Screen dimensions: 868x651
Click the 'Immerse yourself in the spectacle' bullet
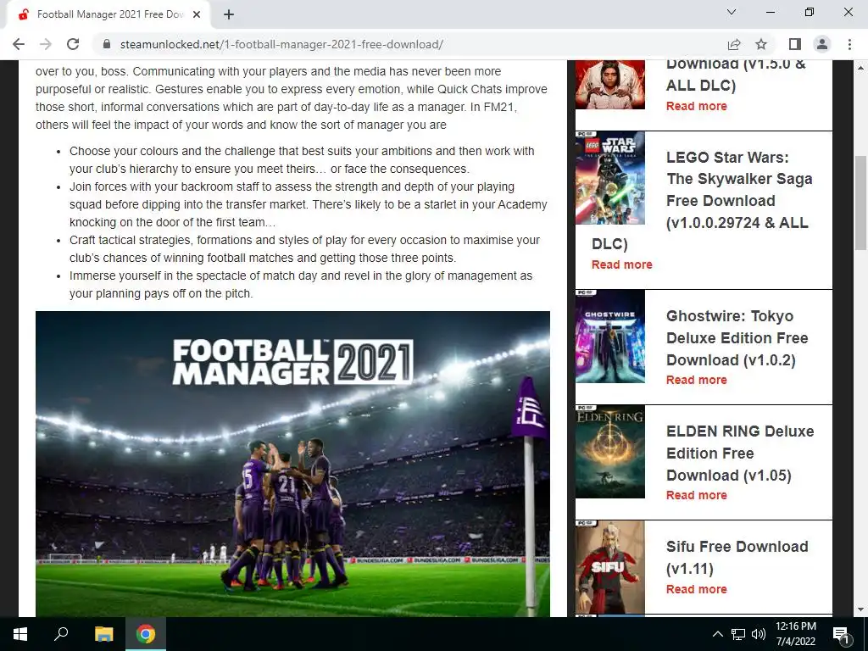tap(301, 285)
